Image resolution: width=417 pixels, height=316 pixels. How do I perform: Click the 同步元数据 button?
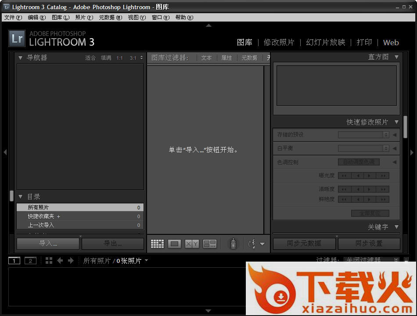[304, 244]
